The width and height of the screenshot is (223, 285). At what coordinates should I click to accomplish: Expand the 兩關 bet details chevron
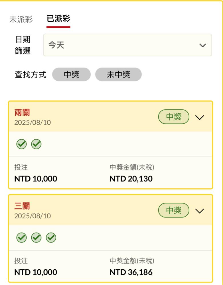[x=200, y=117]
